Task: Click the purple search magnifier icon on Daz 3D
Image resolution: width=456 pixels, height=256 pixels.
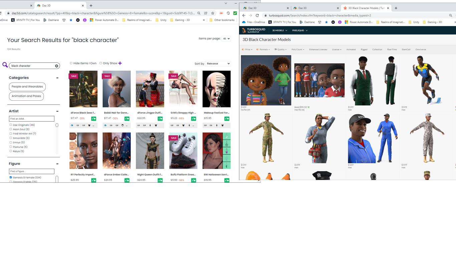Action: click(x=5, y=65)
